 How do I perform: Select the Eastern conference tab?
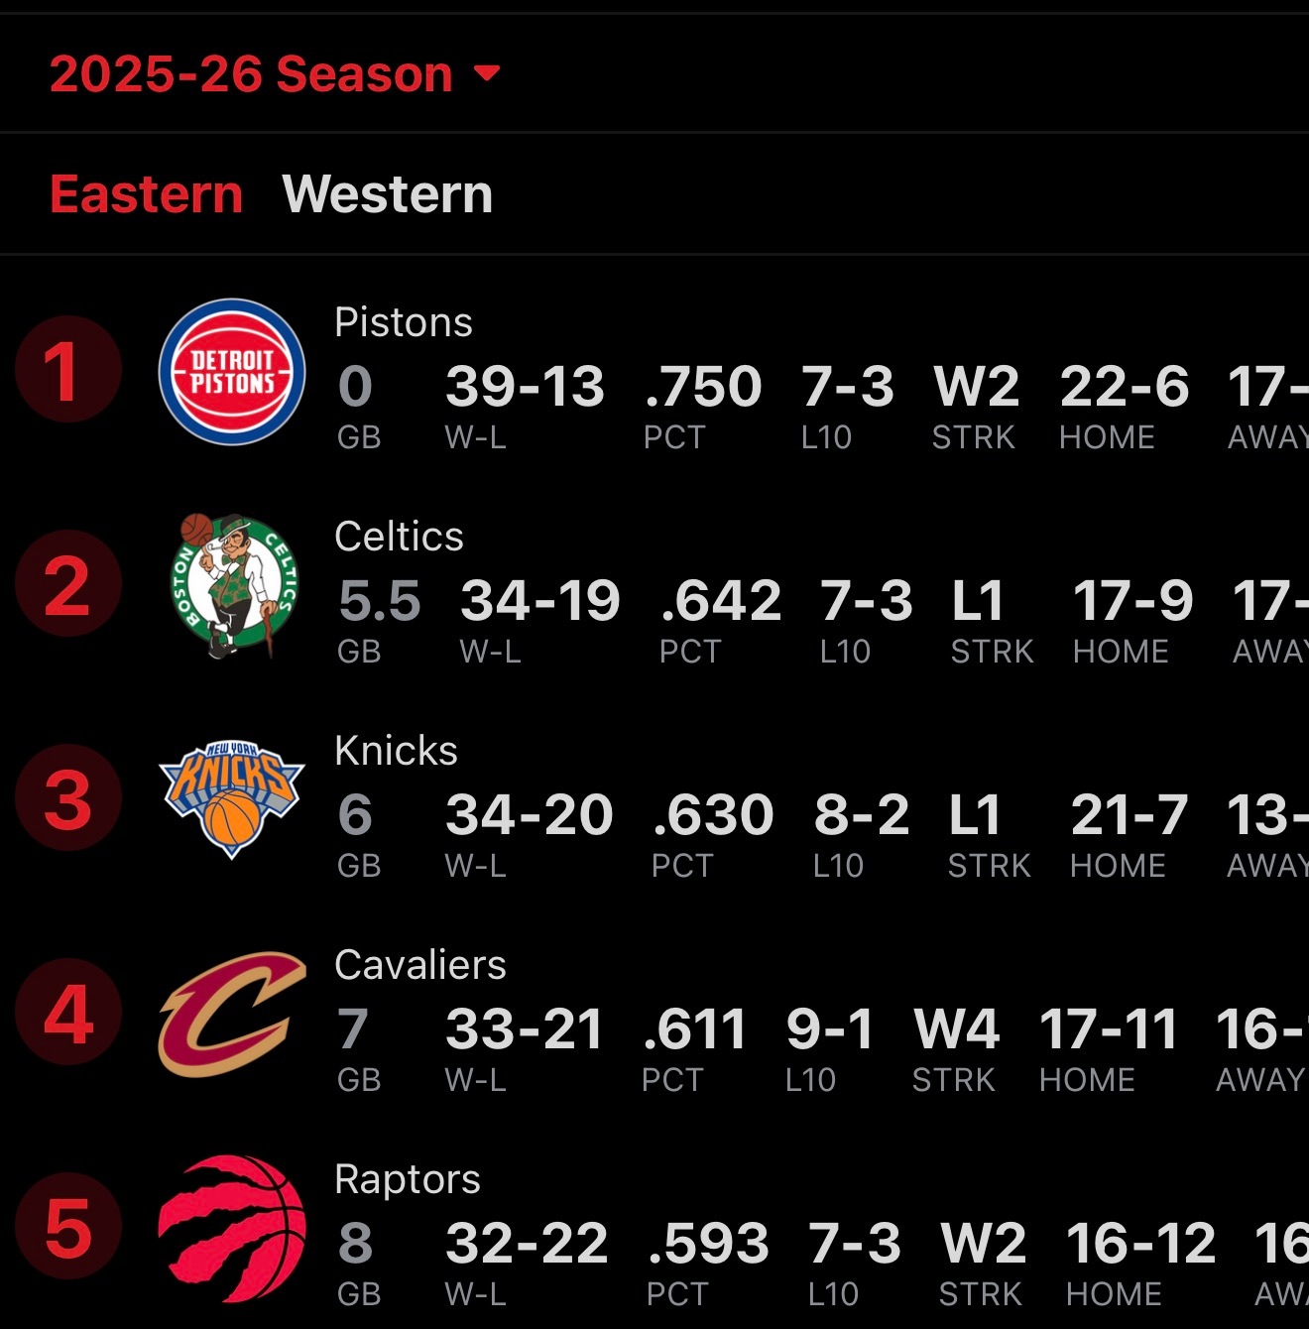click(146, 194)
